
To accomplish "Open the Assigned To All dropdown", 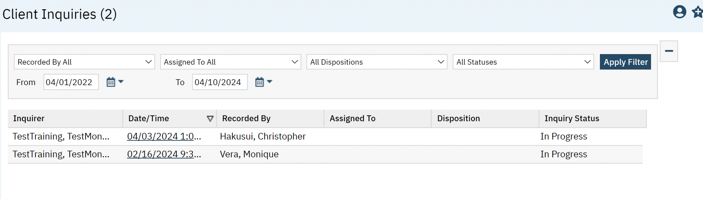I will (230, 62).
